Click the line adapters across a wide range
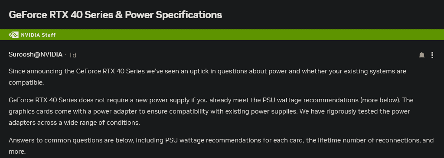The height and width of the screenshot is (158, 444). pyautogui.click(x=74, y=123)
